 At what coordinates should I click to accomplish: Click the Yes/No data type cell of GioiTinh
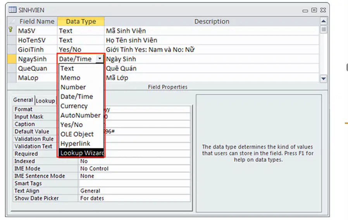(x=81, y=50)
